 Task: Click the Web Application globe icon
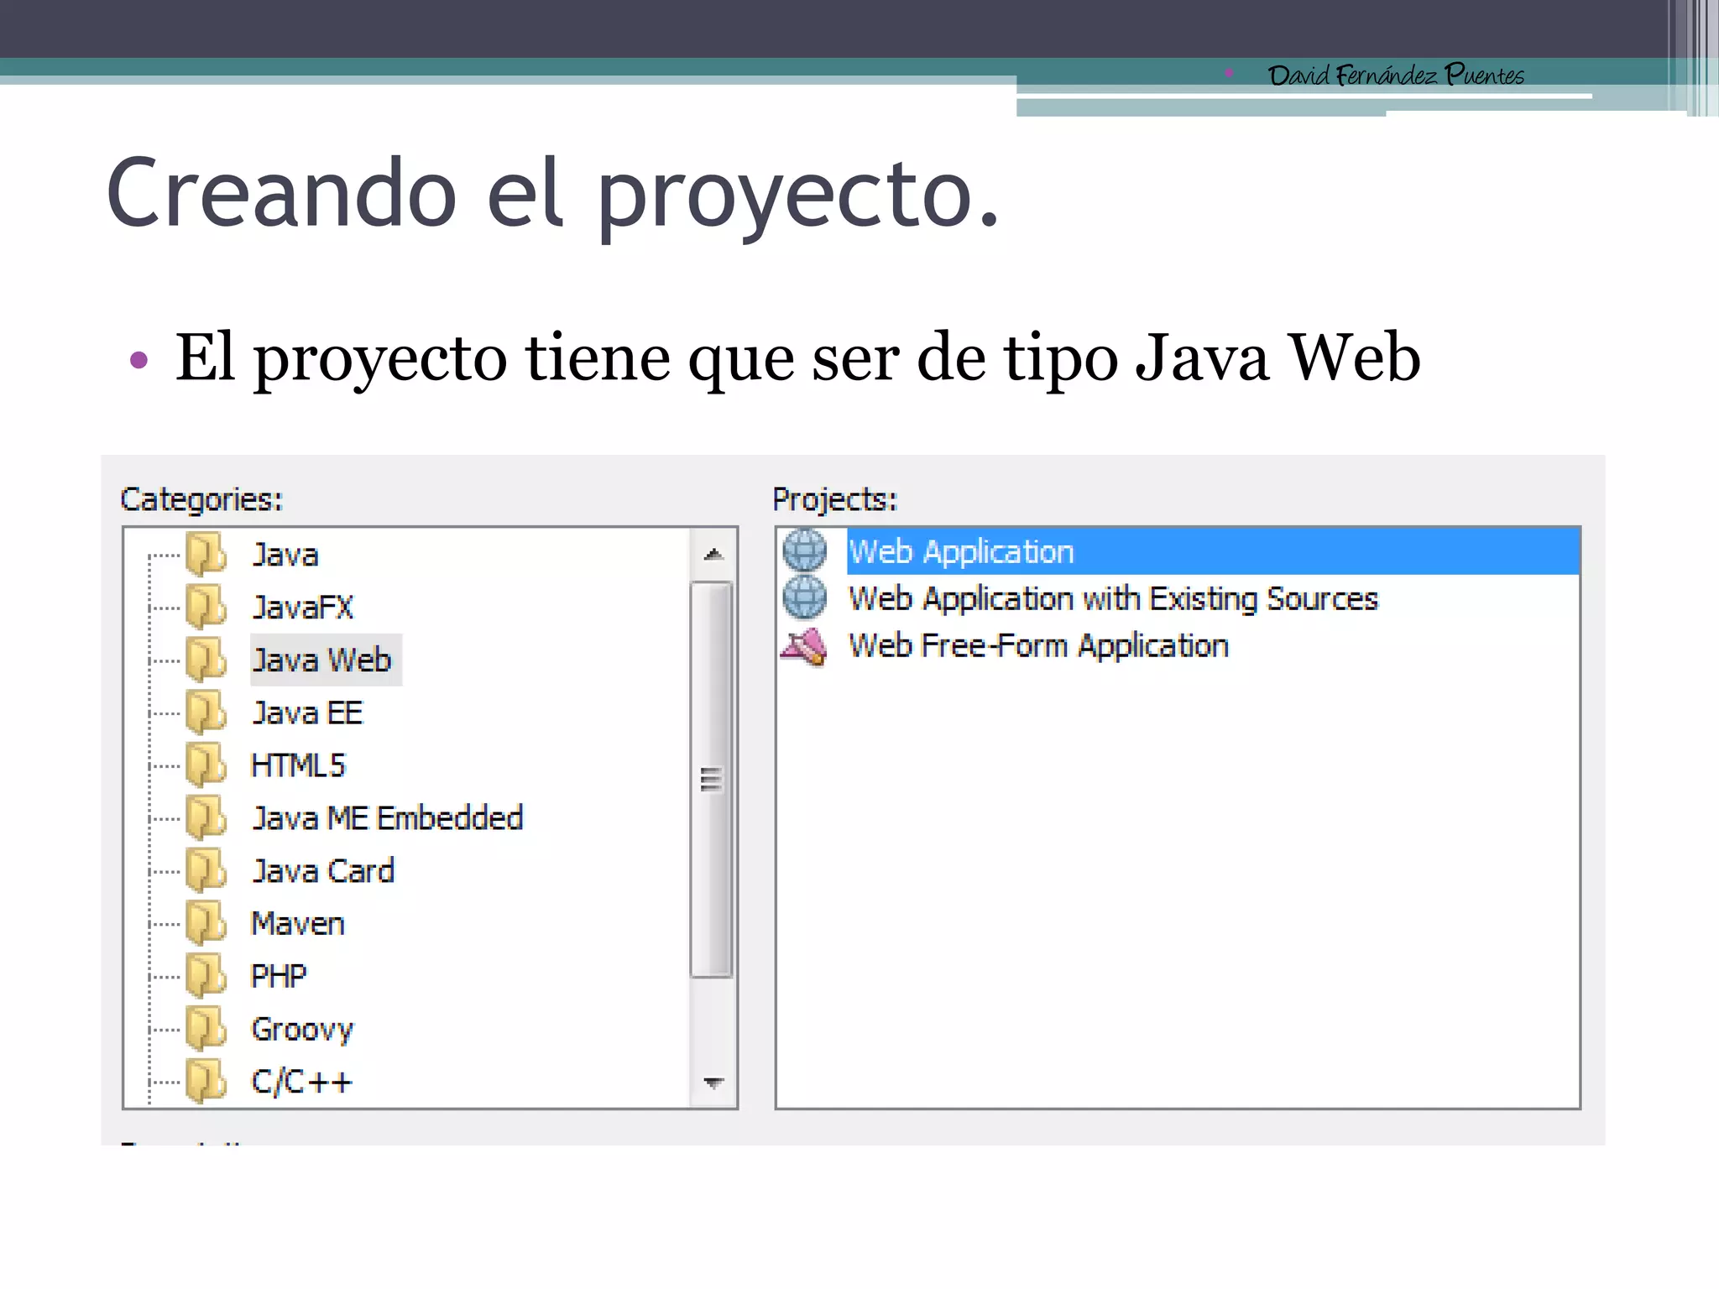click(804, 551)
